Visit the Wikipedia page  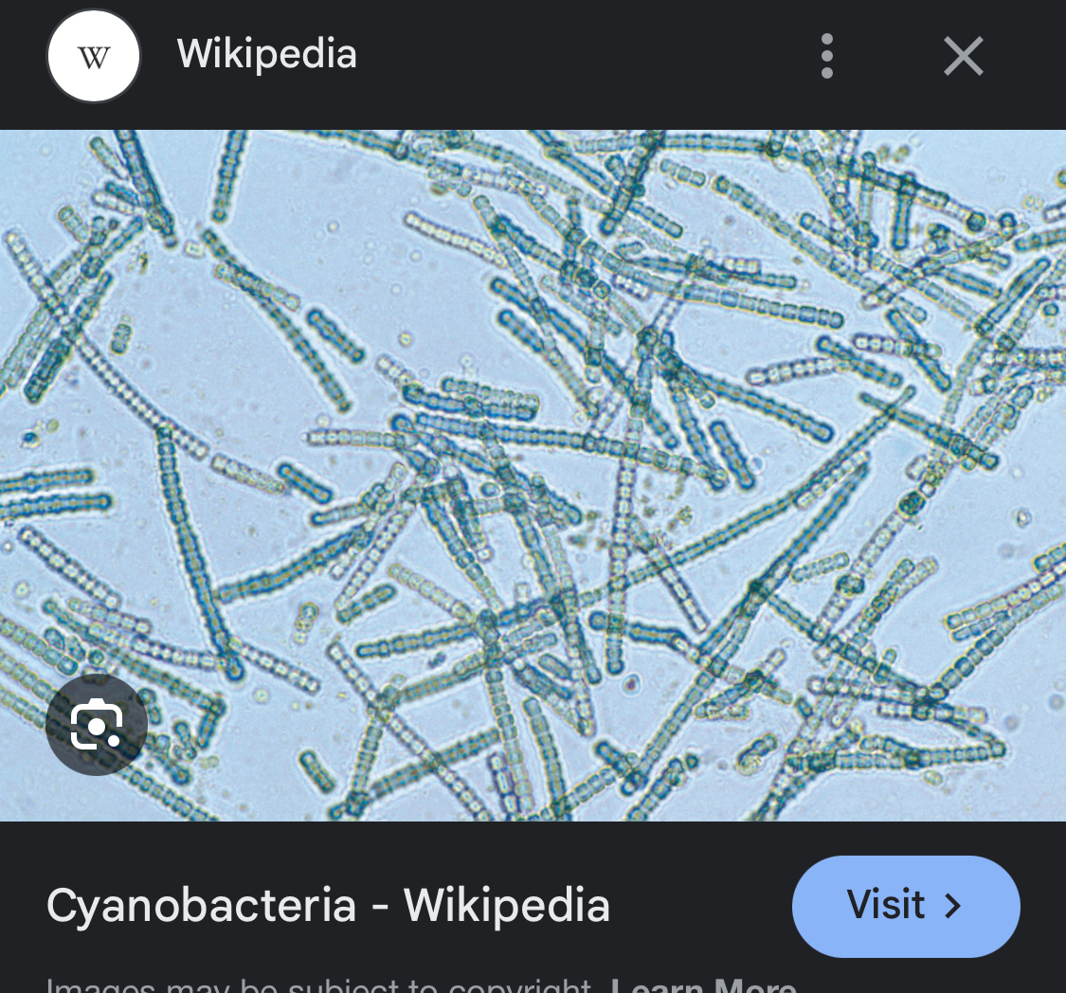point(906,906)
